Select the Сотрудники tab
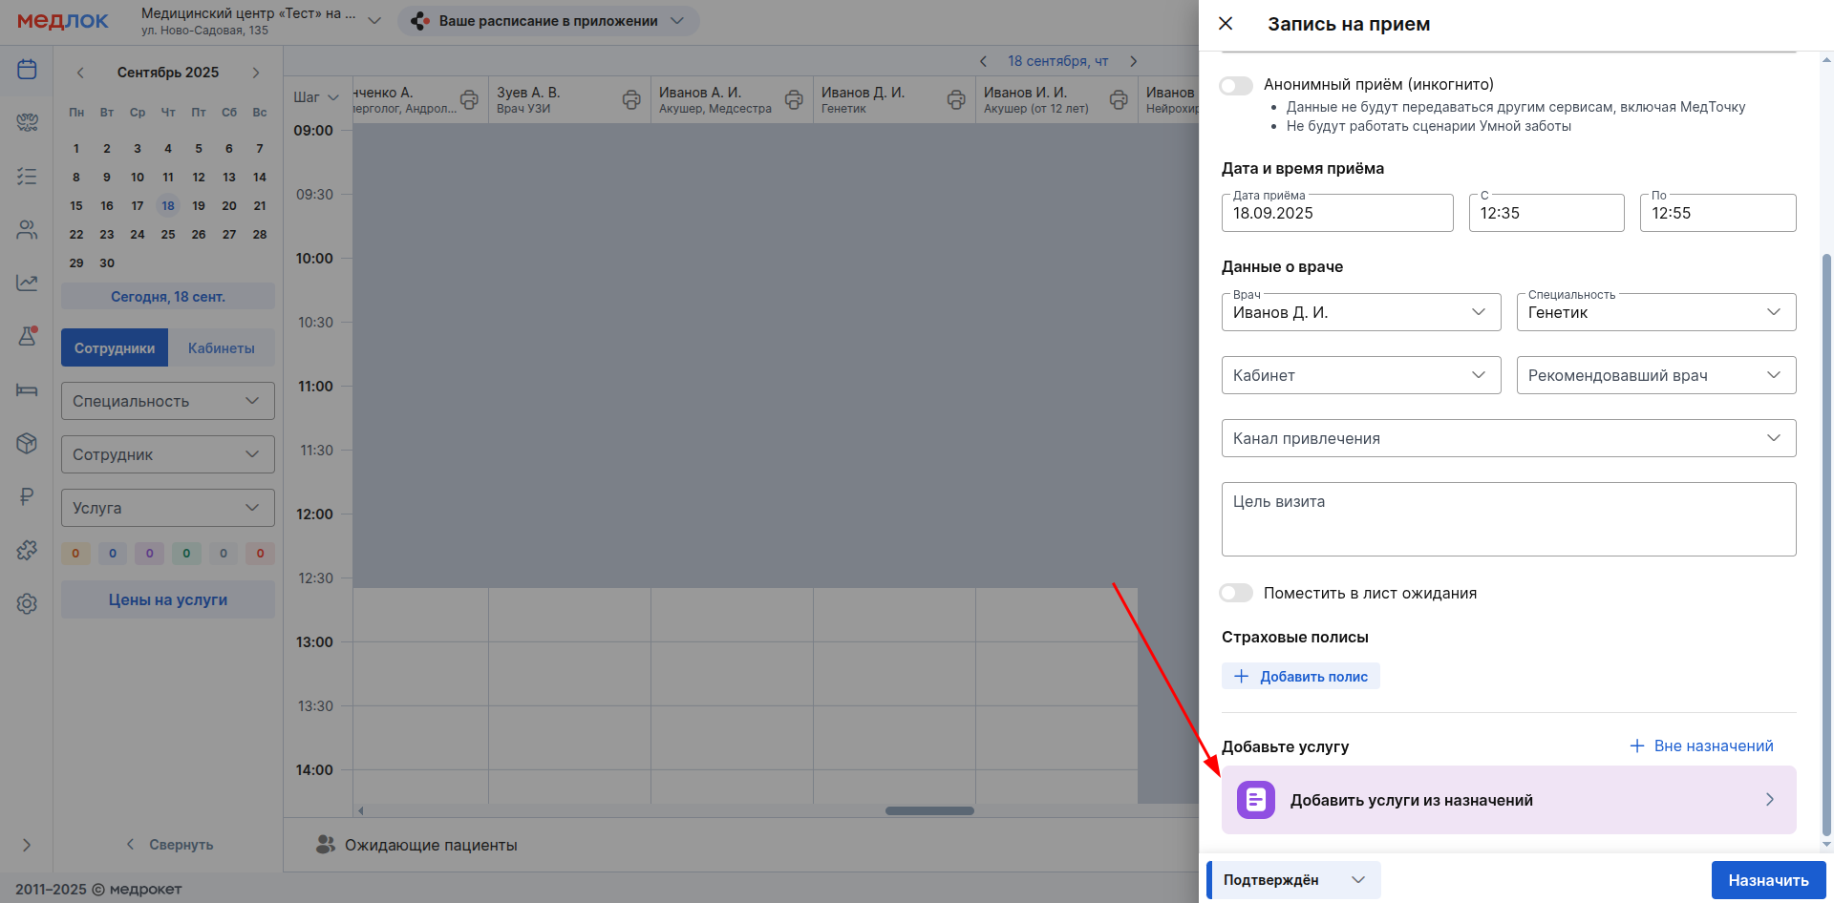The width and height of the screenshot is (1834, 903). (115, 348)
